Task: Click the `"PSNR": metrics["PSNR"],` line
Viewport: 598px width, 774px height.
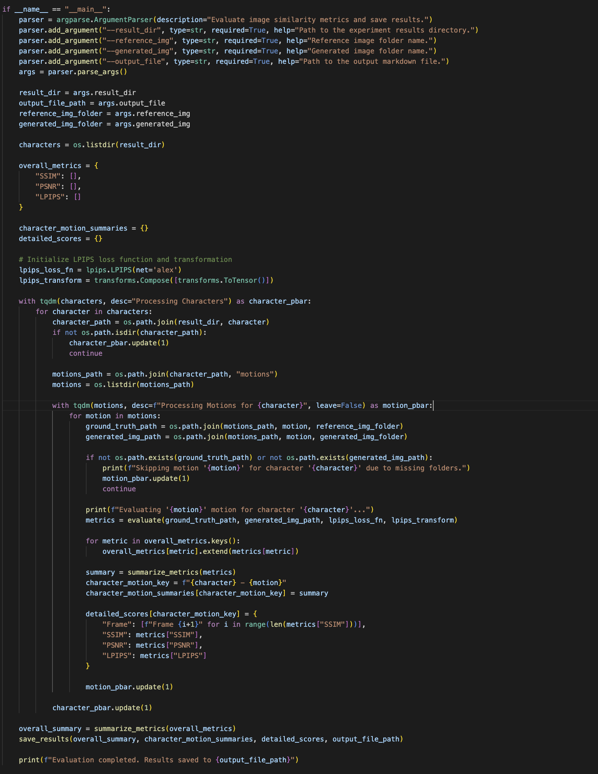Action: [152, 645]
